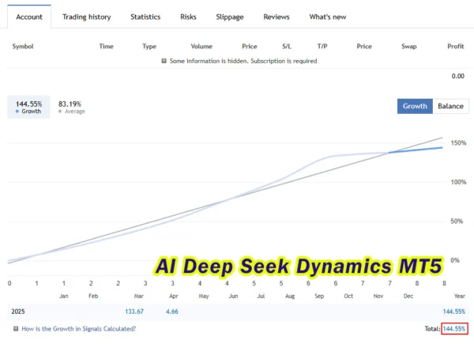Click the Volume column header

[201, 47]
